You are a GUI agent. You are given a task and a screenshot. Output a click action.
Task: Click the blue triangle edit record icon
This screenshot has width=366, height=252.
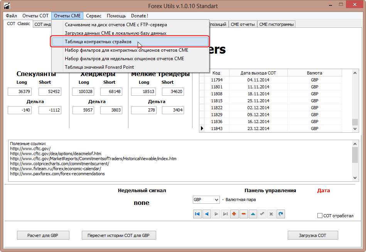(x=253, y=214)
